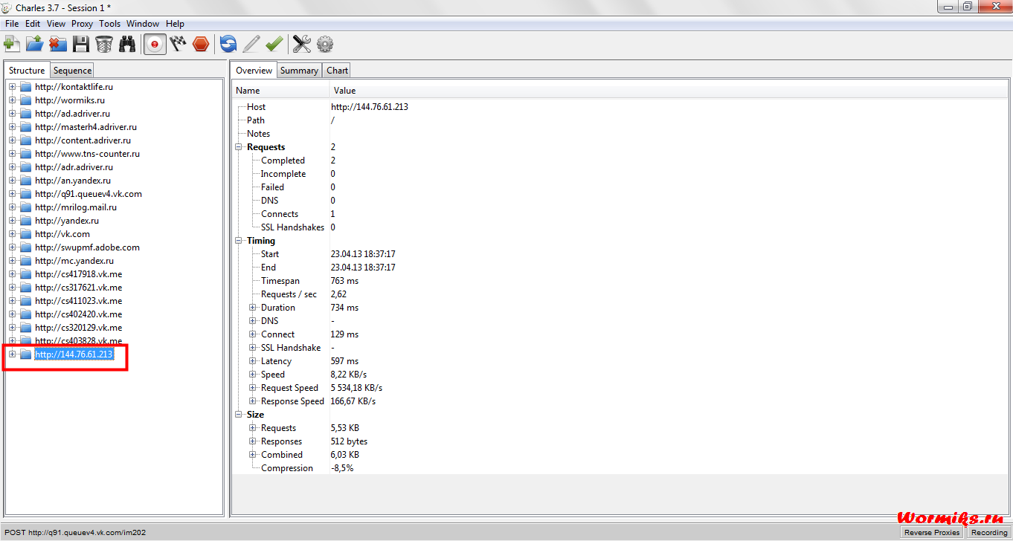Open the Window menu
1013x541 pixels.
[143, 24]
